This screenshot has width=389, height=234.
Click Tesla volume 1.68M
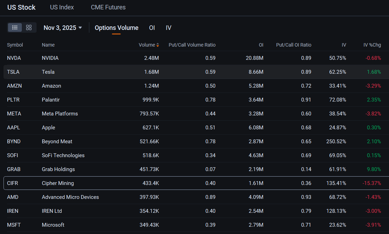tap(151, 72)
